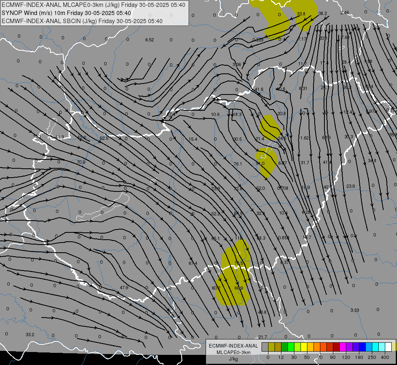Viewport: 397px width, 365px height.
Task: Click the map value 21.7
Action: coord(262,337)
